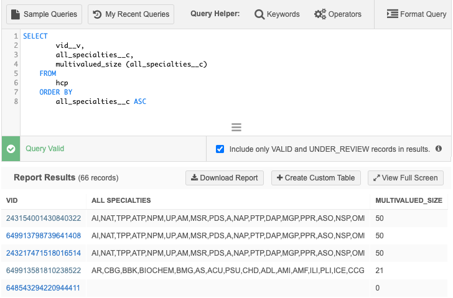Click the Sample Queries button

click(x=44, y=14)
